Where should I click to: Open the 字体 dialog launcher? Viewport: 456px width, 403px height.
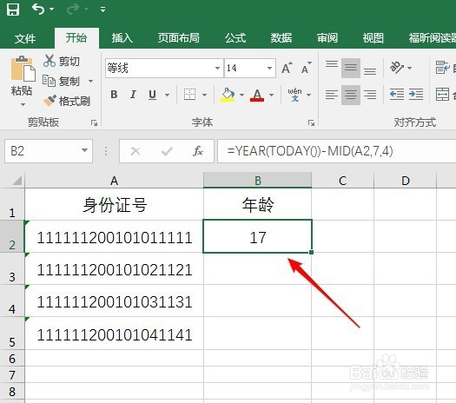[311, 123]
